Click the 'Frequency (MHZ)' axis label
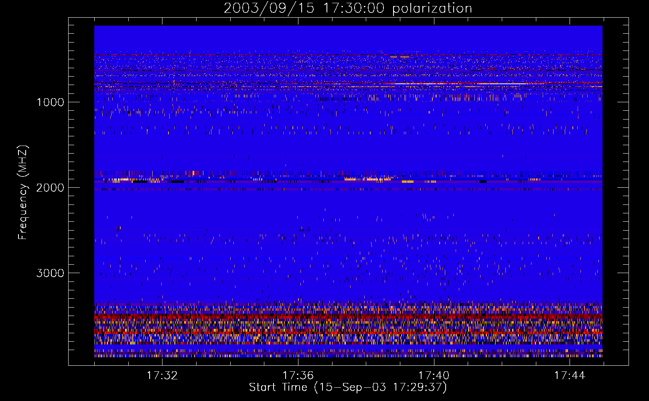The image size is (649, 401). (x=23, y=192)
